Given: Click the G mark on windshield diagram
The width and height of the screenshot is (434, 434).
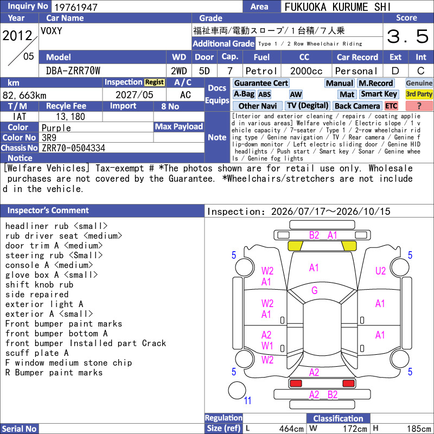Looking at the screenshot, I should [315, 290].
